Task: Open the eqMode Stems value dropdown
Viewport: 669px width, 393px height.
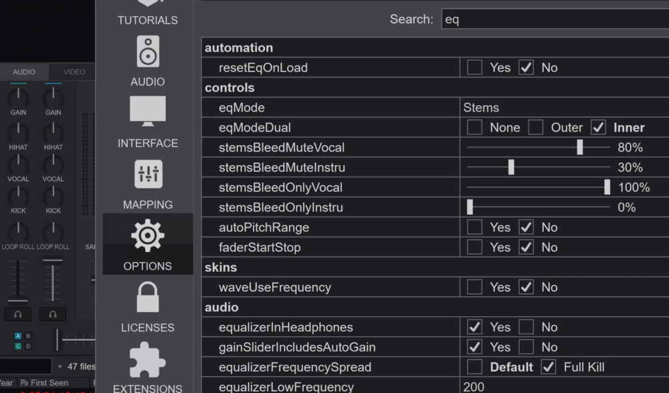Action: pyautogui.click(x=562, y=108)
